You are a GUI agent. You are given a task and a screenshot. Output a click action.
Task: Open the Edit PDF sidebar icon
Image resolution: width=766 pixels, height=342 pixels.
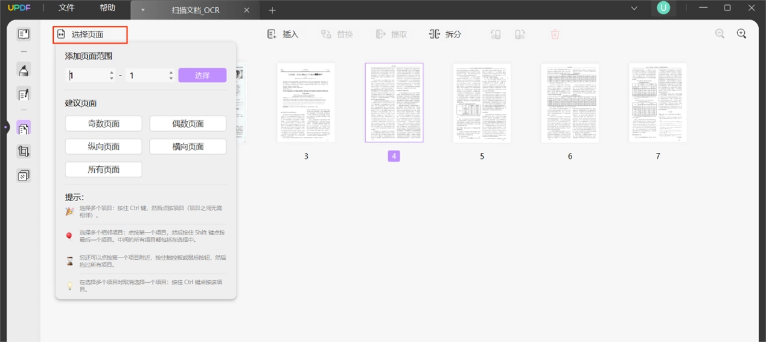pos(24,94)
